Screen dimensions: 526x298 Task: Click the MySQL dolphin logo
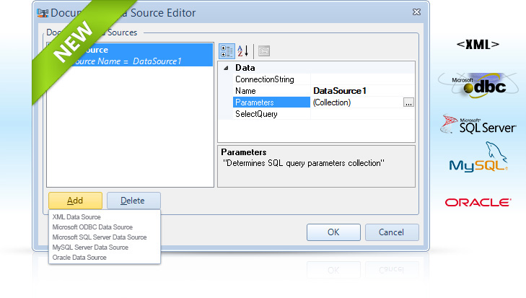(x=478, y=157)
